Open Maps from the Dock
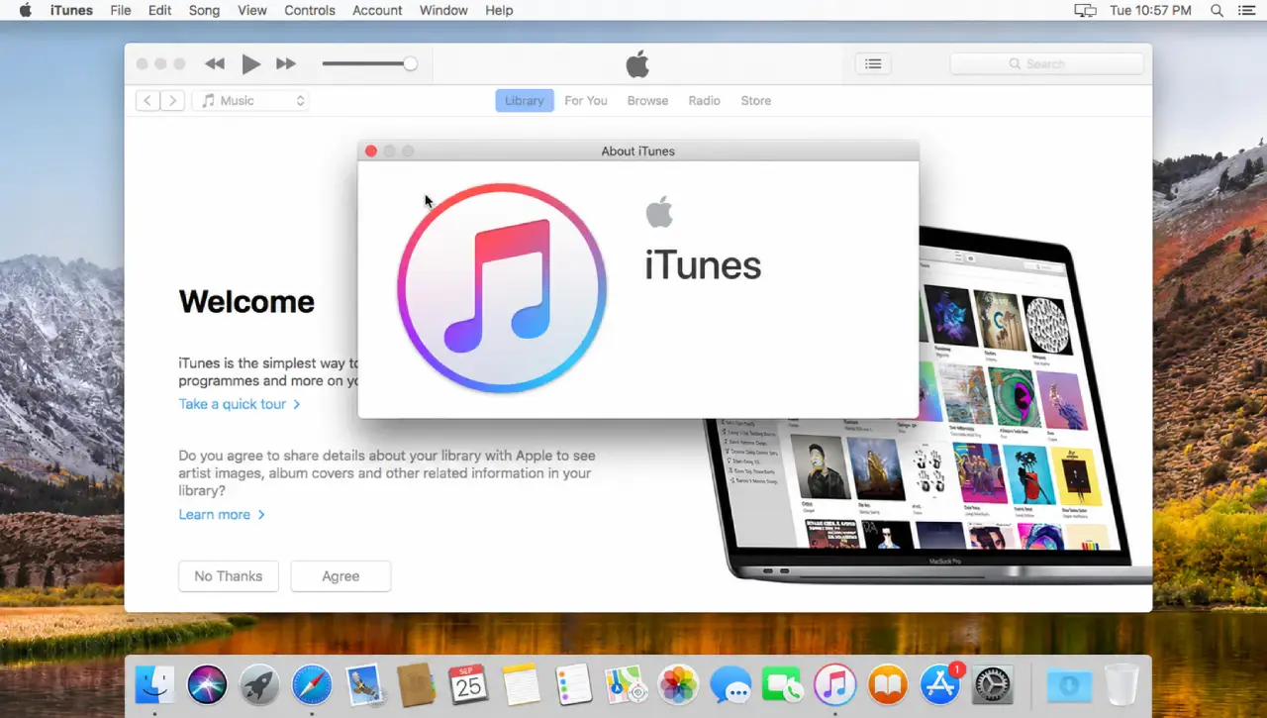 pos(626,683)
